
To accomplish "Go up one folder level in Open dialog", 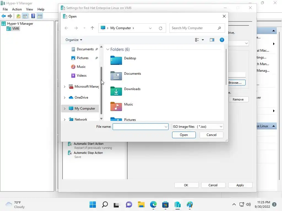I will [x=92, y=28].
